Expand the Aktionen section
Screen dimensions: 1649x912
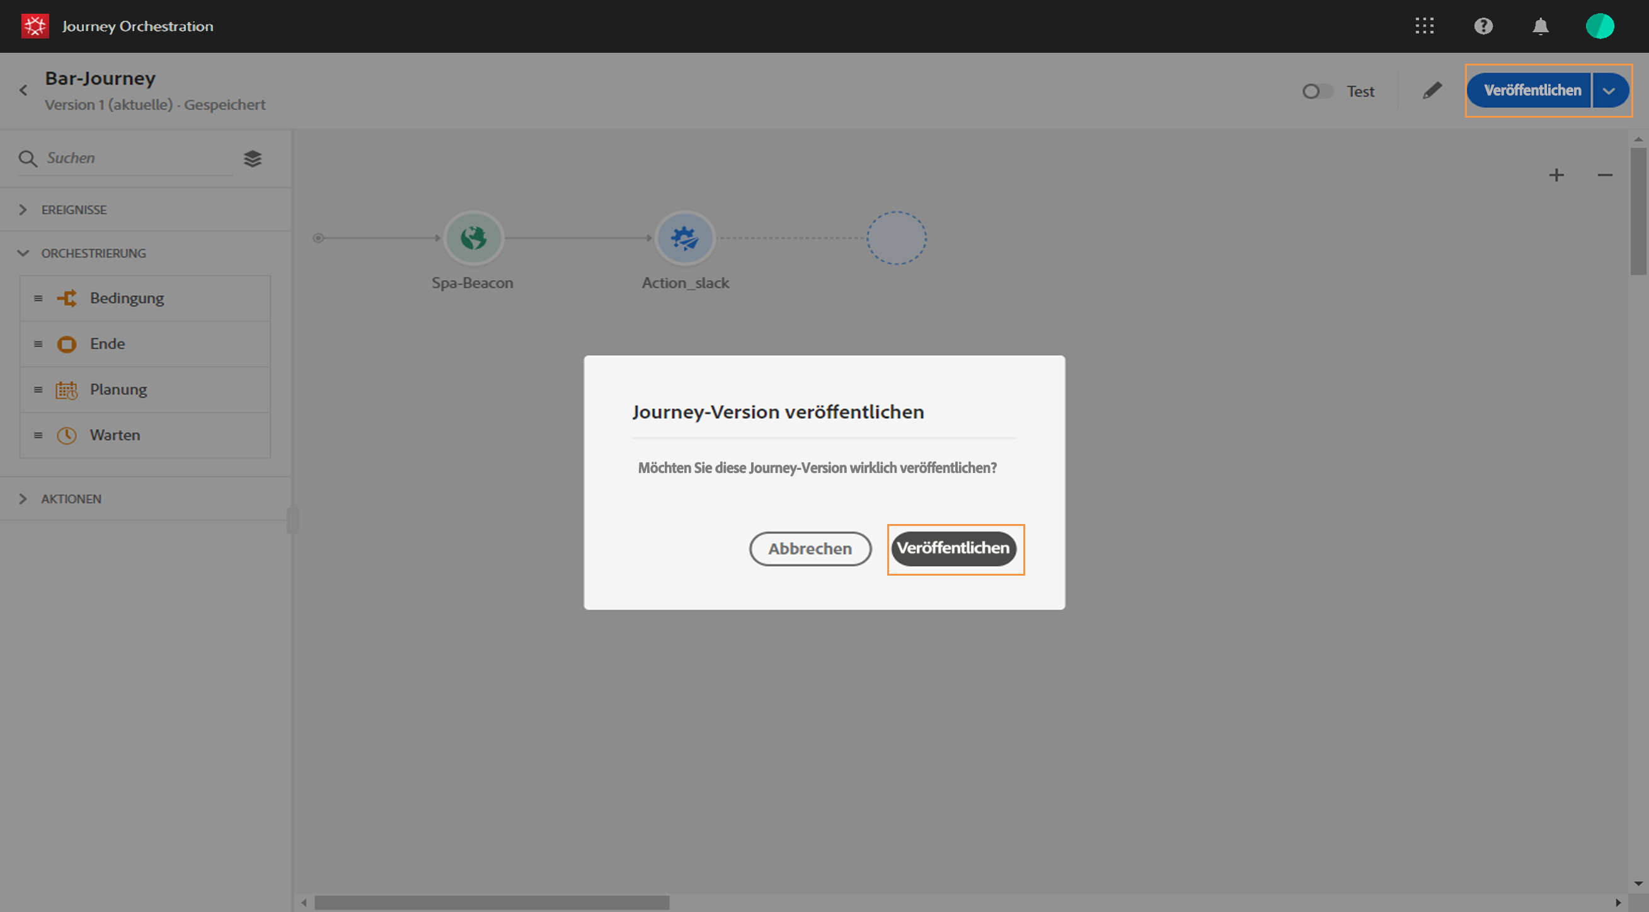coord(71,499)
